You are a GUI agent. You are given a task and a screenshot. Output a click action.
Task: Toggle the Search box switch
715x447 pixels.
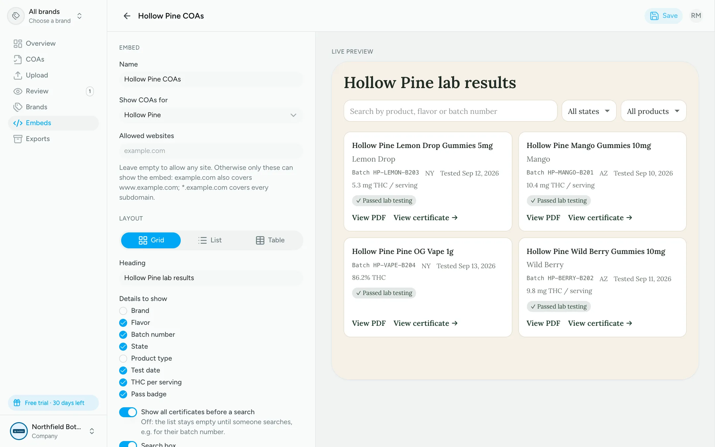click(x=128, y=444)
